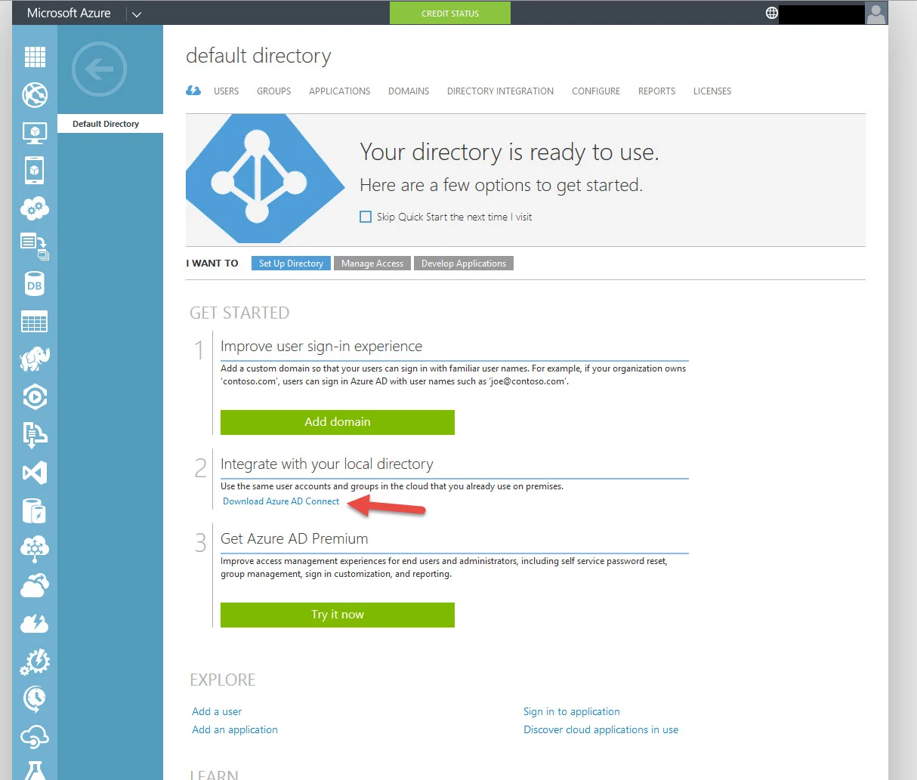Switch to the DIRECTORY INTEGRATION tab
Screen dimensions: 917x780
[x=500, y=91]
